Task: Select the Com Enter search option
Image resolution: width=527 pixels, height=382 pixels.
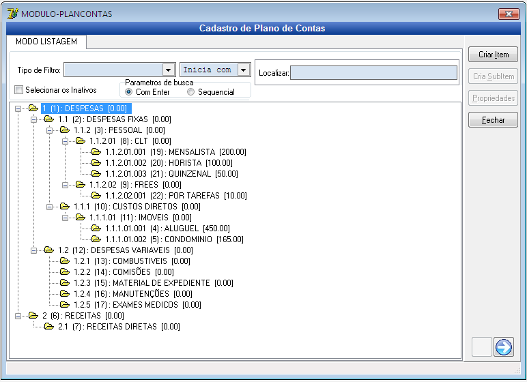Action: click(x=129, y=92)
